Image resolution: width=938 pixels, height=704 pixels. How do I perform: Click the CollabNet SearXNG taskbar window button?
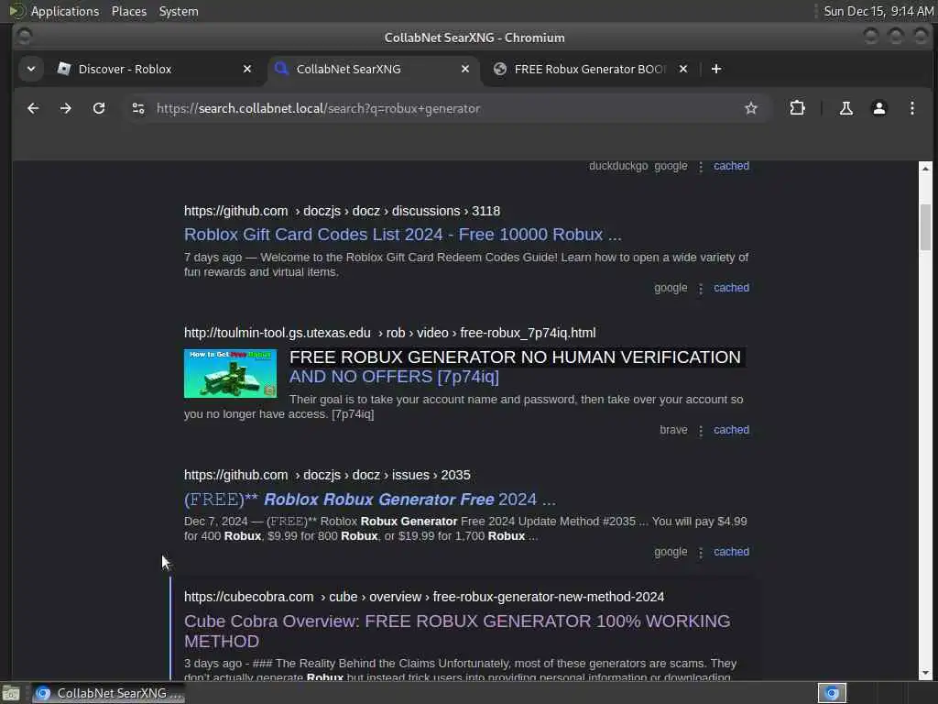[108, 693]
